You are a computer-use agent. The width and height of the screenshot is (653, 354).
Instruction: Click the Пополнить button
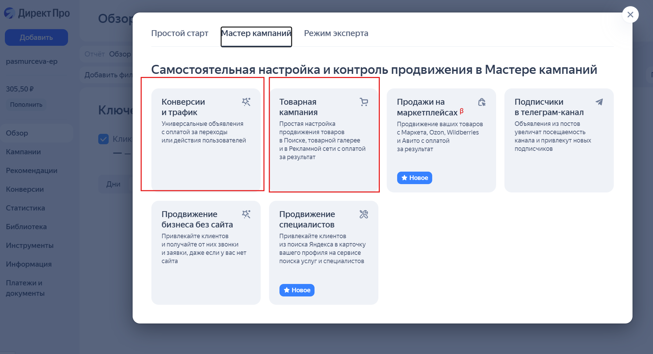(26, 104)
